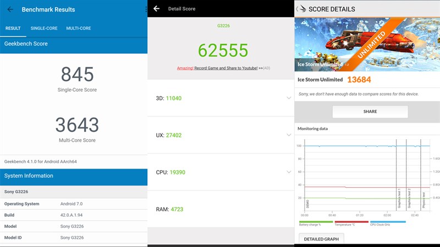Tap DEMO marker on graph

pos(307,204)
